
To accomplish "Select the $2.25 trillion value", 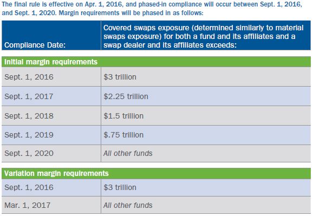I will click(126, 96).
